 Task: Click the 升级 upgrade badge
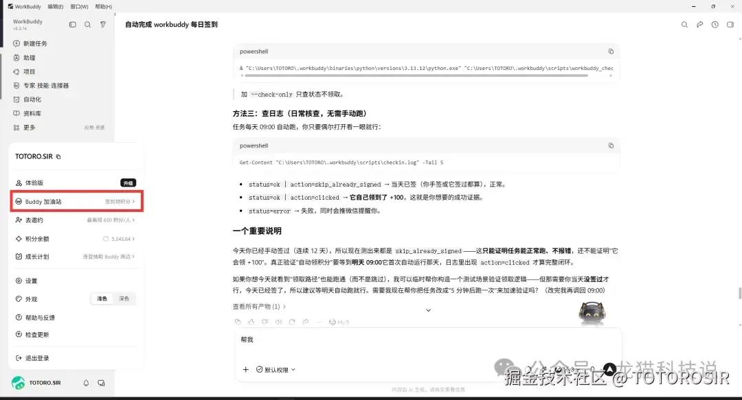pyautogui.click(x=128, y=183)
